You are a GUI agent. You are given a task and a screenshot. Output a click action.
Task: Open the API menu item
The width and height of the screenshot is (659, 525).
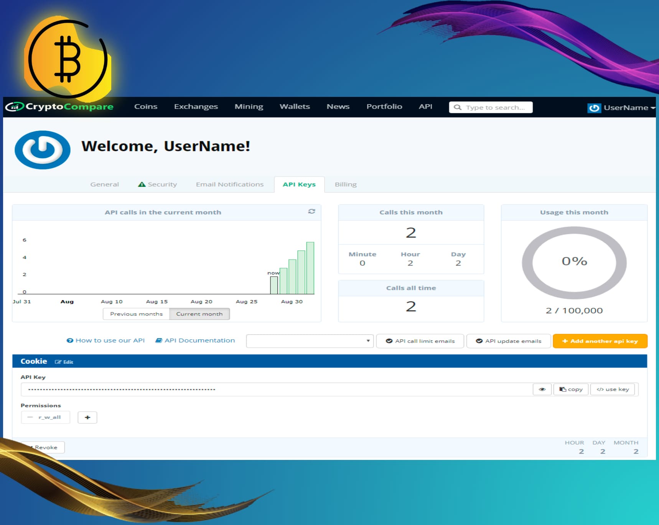pyautogui.click(x=425, y=106)
